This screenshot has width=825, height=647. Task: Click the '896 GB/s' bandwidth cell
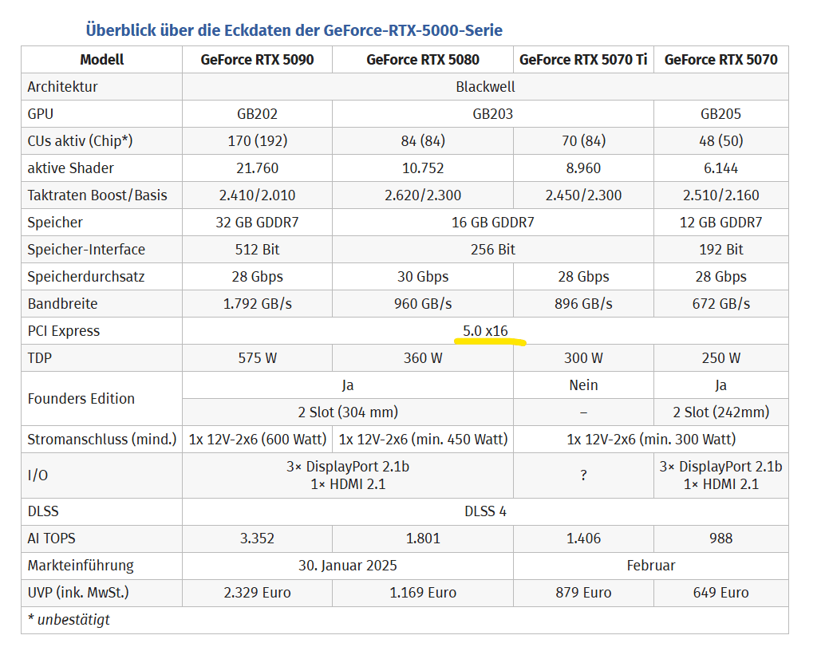pos(583,303)
